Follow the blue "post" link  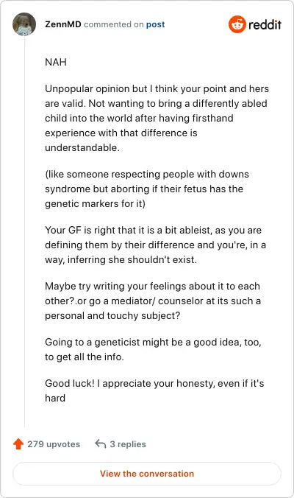[x=155, y=24]
